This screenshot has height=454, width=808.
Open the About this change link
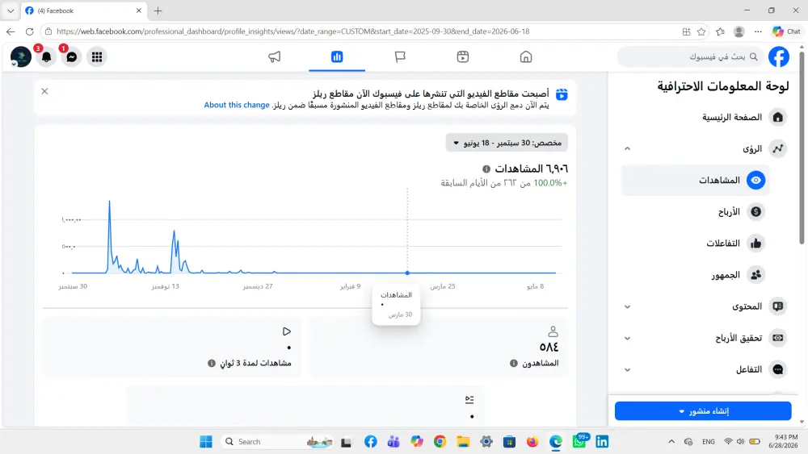[237, 105]
